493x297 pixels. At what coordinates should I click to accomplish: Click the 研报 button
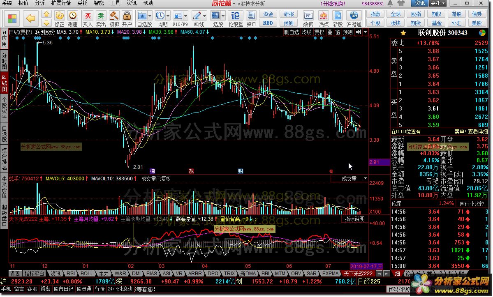point(289,14)
